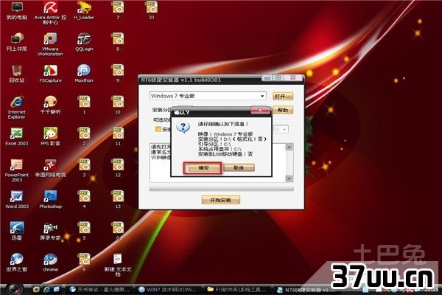Switch to WIN7 技术研讨 taskbar window
This screenshot has height=295, width=442.
coord(169,289)
